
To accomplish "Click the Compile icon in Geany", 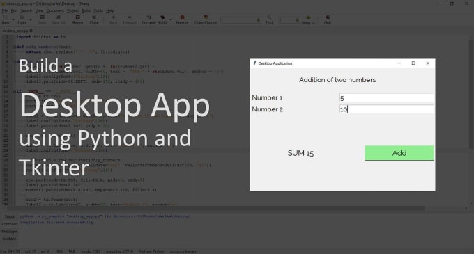I will [148, 17].
